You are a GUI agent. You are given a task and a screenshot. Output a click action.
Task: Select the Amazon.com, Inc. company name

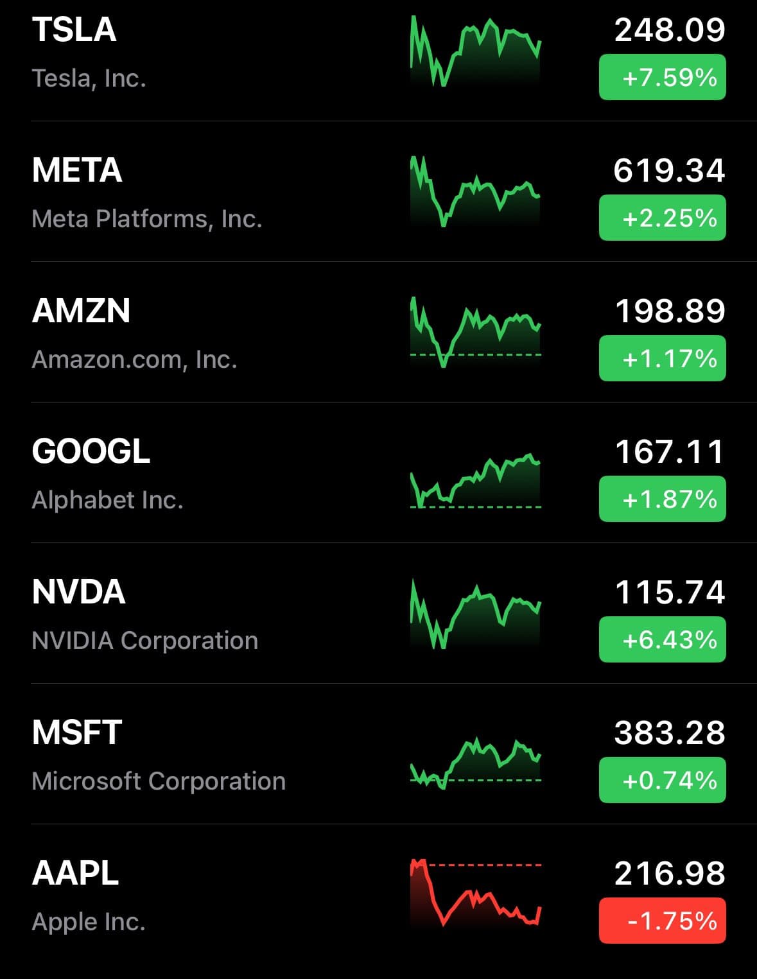pyautogui.click(x=134, y=360)
